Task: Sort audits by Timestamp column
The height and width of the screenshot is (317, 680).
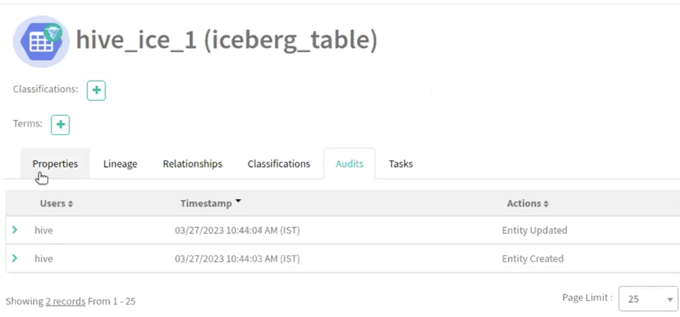Action: pos(210,203)
